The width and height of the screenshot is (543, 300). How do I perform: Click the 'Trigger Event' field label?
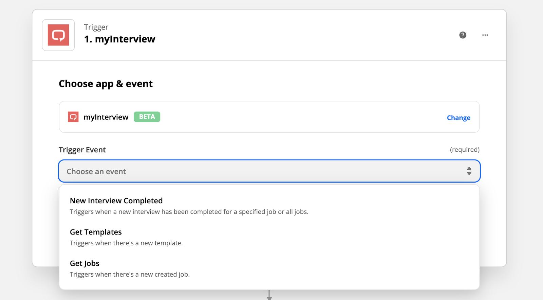click(82, 150)
